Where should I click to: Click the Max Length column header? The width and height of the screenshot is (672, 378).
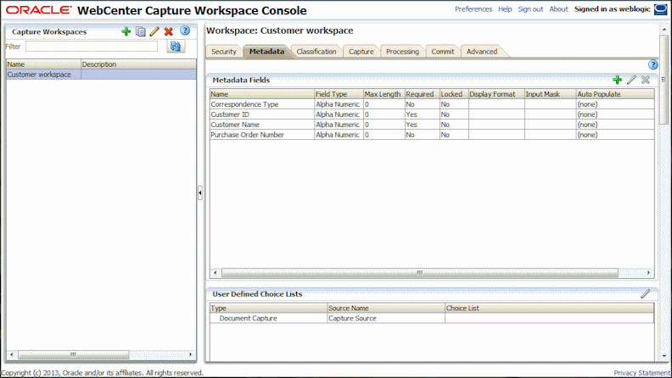[x=384, y=94]
